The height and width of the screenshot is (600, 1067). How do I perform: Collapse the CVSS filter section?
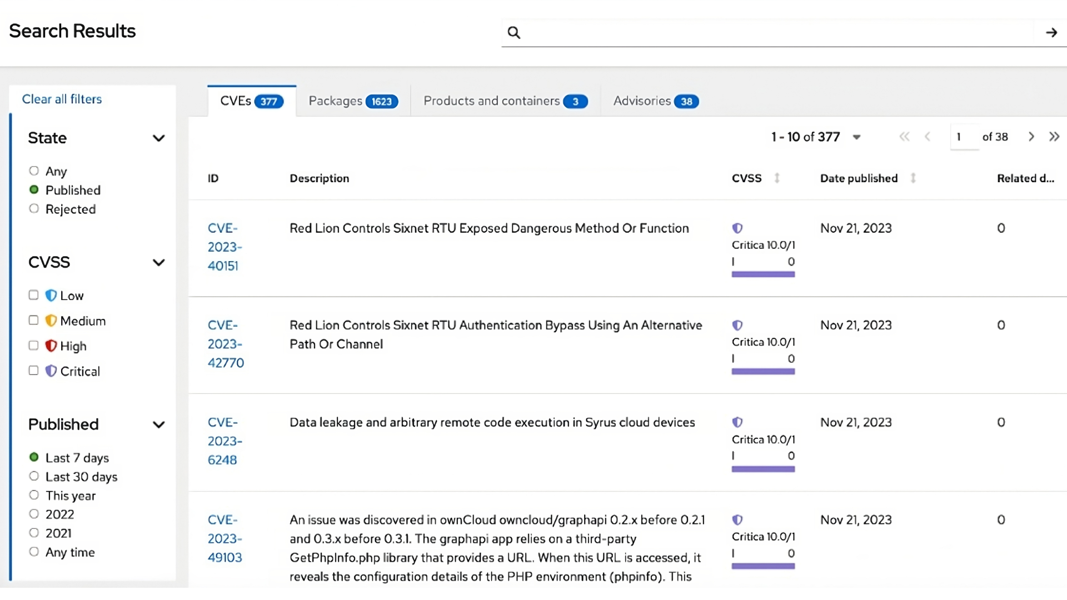159,262
